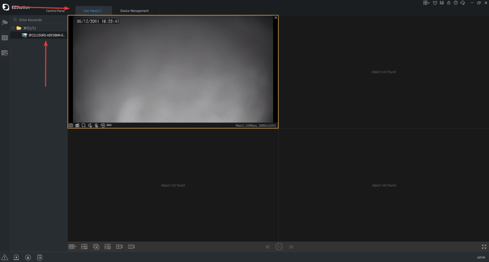Click the digital zoom magnifier icon in the video pane
The height and width of the screenshot is (262, 489).
pyautogui.click(x=84, y=125)
